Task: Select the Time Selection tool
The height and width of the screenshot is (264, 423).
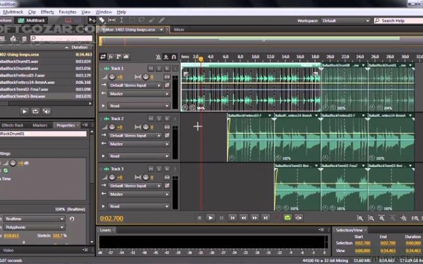Action: tap(122, 20)
